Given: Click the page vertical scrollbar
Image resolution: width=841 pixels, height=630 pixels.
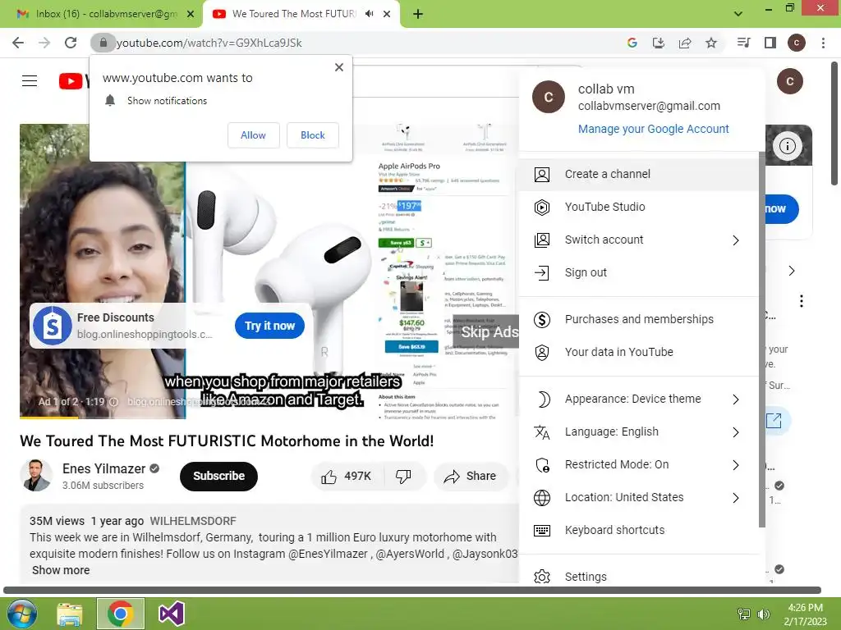Looking at the screenshot, I should coord(834,123).
